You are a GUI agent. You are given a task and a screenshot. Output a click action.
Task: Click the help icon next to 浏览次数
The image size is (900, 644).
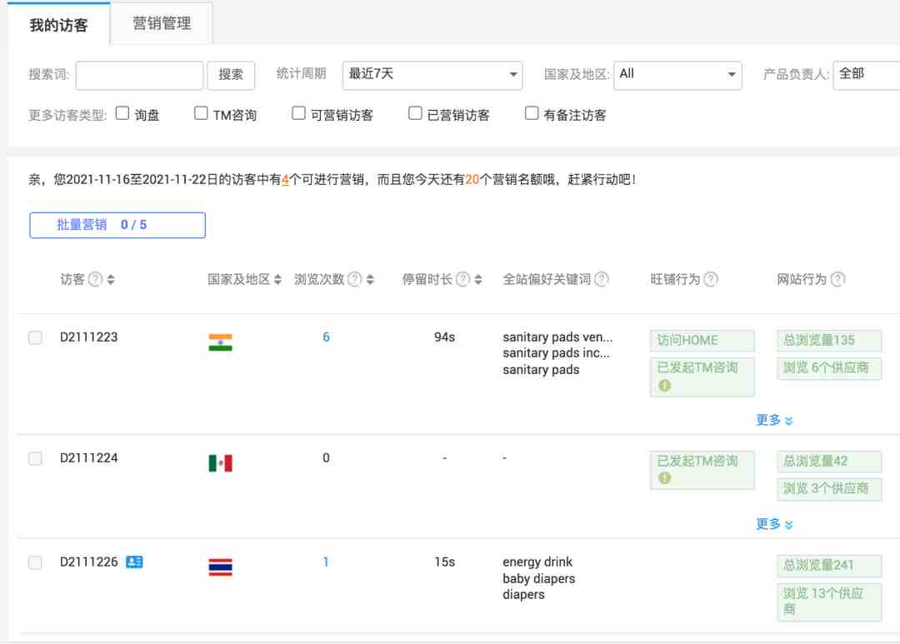[355, 280]
